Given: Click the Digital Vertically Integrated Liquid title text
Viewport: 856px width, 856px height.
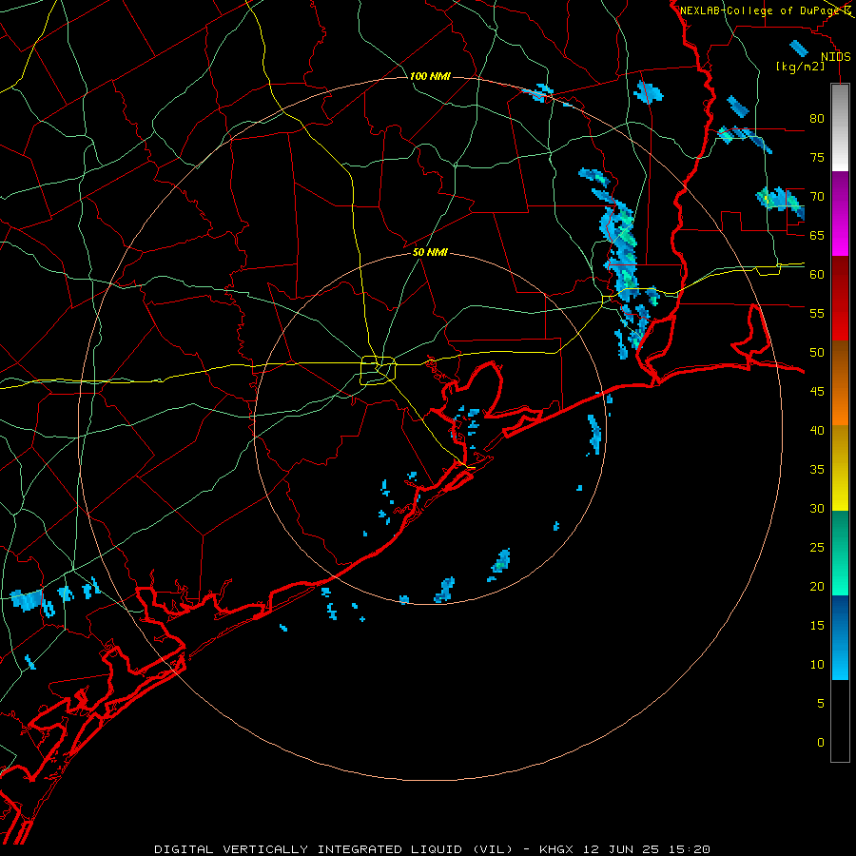Looking at the screenshot, I should pos(334,849).
